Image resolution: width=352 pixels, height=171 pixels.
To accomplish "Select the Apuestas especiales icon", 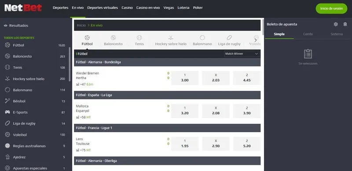I will coord(7,168).
